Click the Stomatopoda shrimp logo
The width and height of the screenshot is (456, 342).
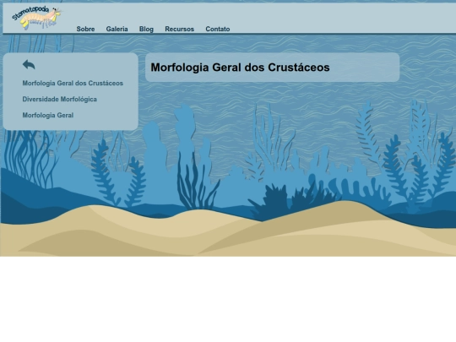pyautogui.click(x=36, y=18)
